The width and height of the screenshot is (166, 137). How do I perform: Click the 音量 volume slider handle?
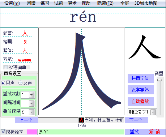tap(159, 80)
